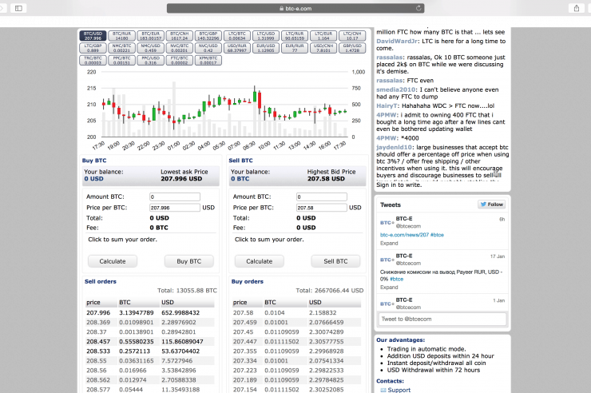This screenshot has height=393, width=591.
Task: Switch to the LTC/BTC pair
Action: [236, 36]
